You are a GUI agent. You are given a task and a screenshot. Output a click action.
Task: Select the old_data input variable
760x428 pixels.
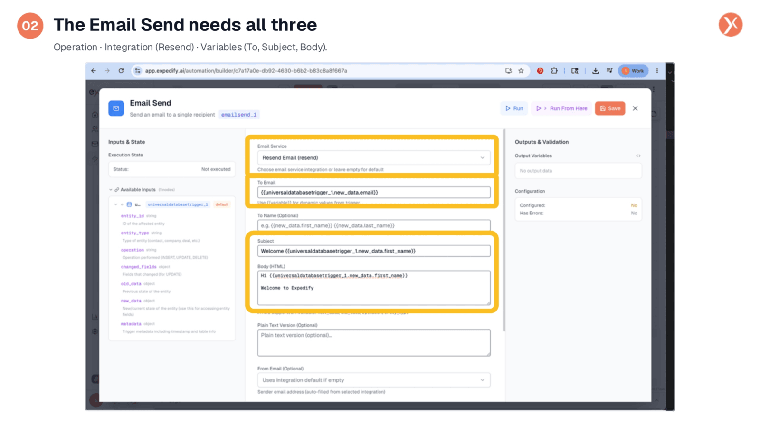[x=131, y=284]
